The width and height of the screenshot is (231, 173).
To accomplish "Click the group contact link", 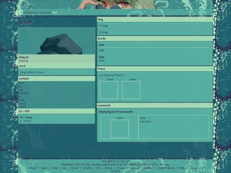I will (22, 103).
